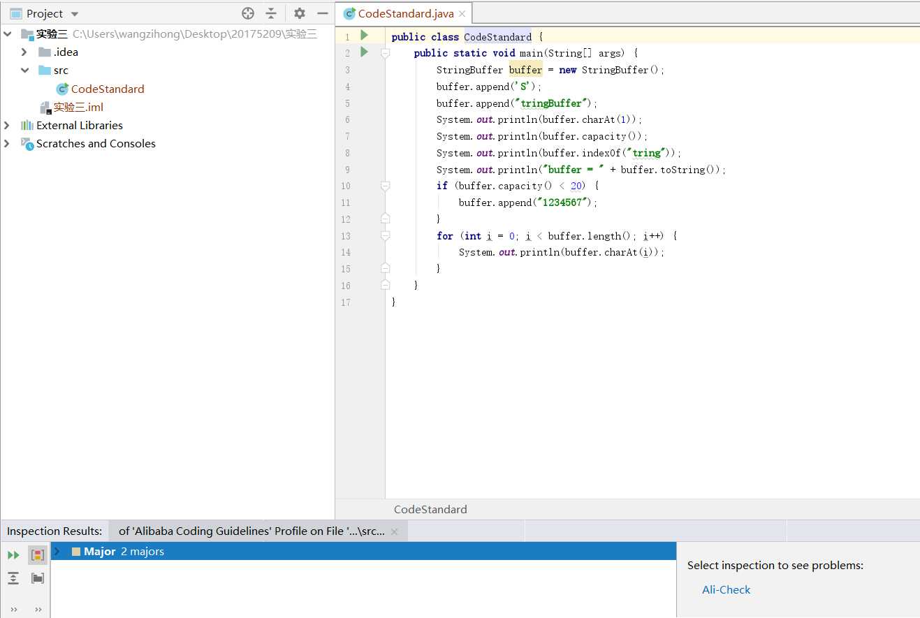Click line number 9 in the gutter
920x618 pixels.
coord(347,170)
